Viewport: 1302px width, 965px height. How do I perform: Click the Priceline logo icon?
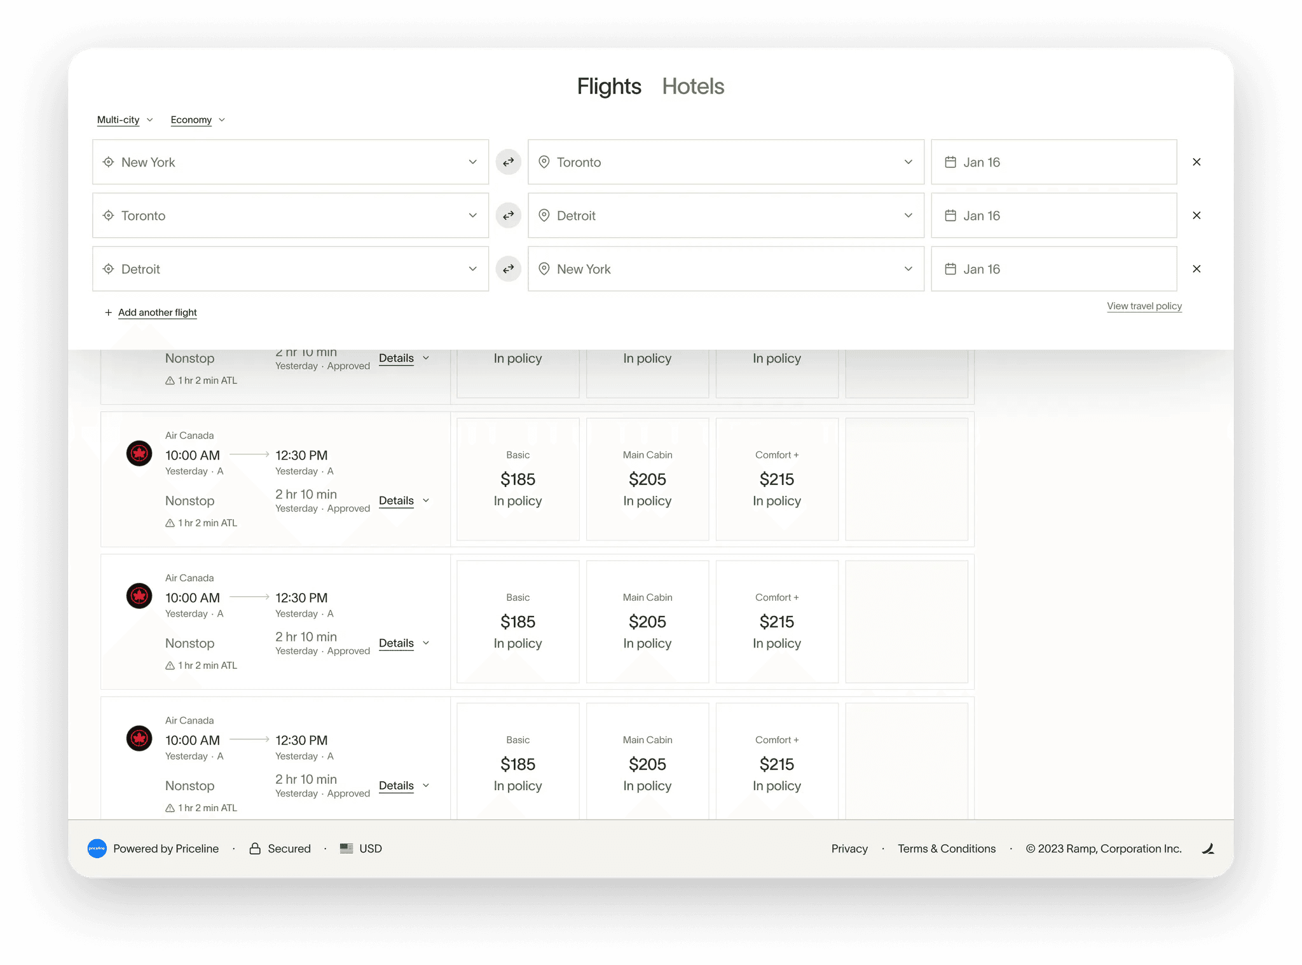97,848
